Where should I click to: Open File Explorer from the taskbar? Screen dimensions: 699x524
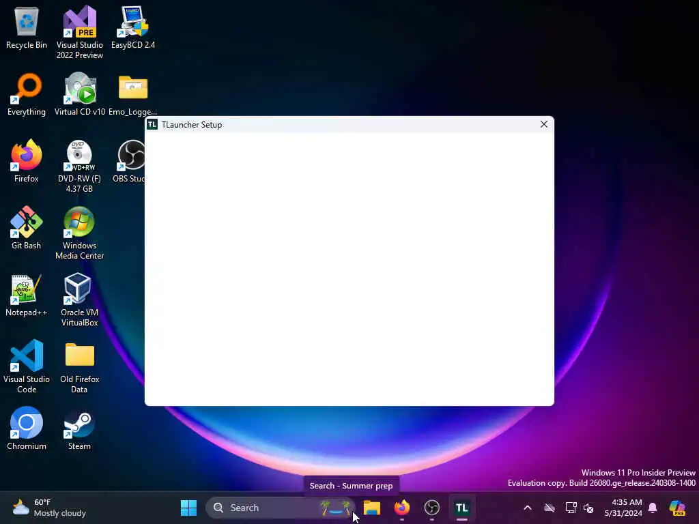click(372, 508)
